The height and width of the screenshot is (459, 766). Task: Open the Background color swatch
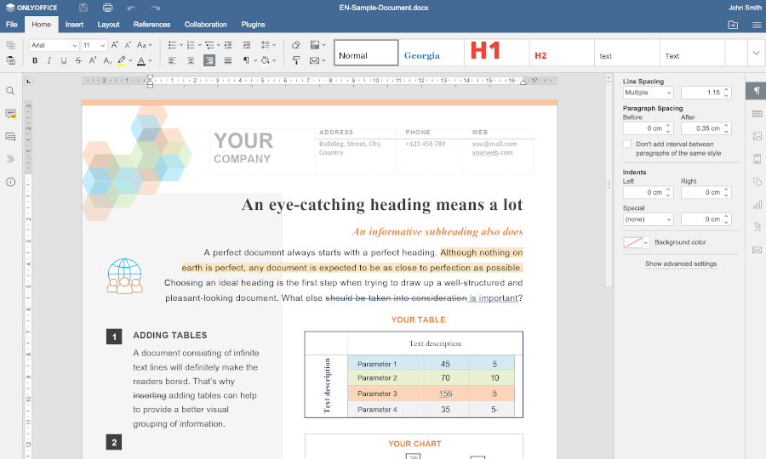pos(635,242)
